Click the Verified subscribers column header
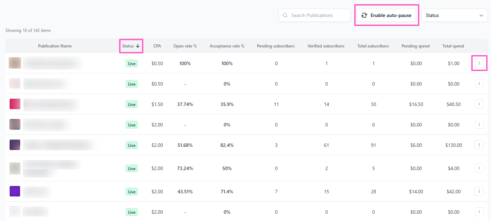The width and height of the screenshot is (491, 221). (326, 46)
